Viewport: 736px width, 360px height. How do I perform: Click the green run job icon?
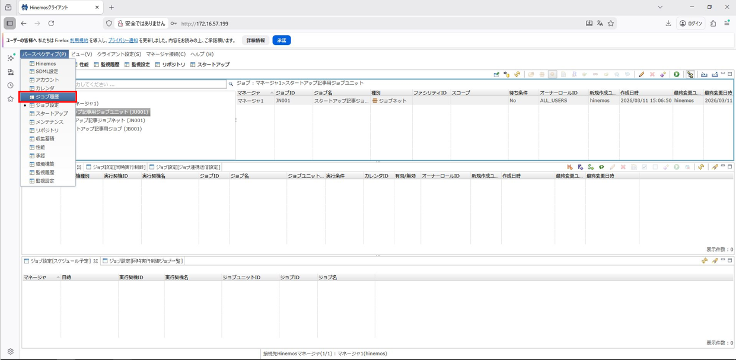pyautogui.click(x=676, y=75)
